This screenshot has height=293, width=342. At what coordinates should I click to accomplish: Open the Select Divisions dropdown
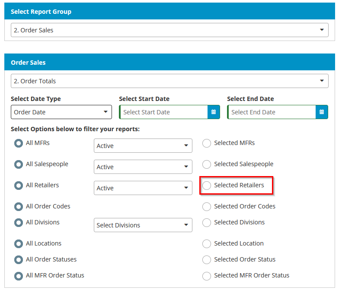tap(143, 225)
